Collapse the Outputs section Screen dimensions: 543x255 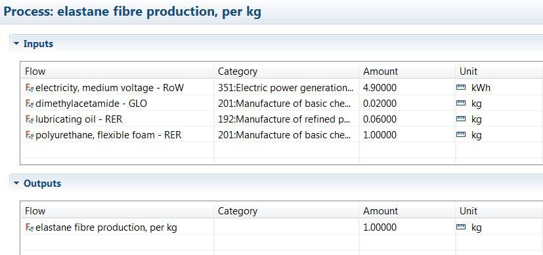coord(16,183)
